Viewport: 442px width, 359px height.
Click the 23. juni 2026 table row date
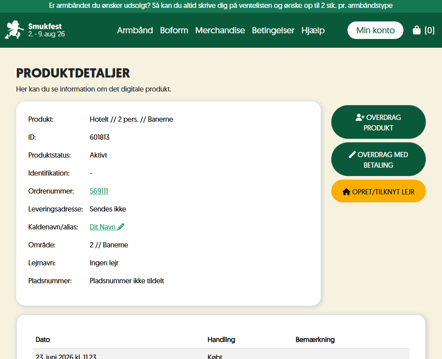66,356
